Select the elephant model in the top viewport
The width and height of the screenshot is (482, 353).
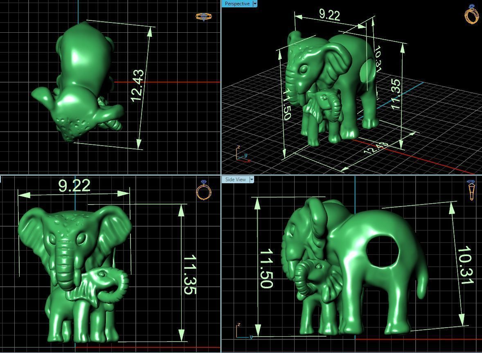pos(78,81)
